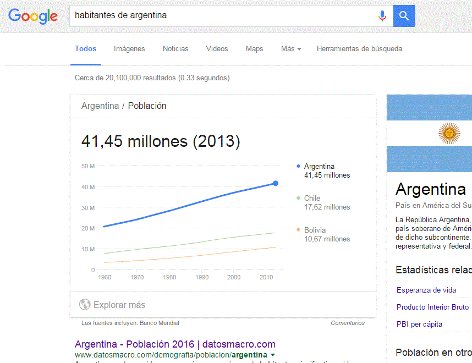The width and height of the screenshot is (472, 363).
Task: Select the Todos tab
Action: click(x=85, y=49)
